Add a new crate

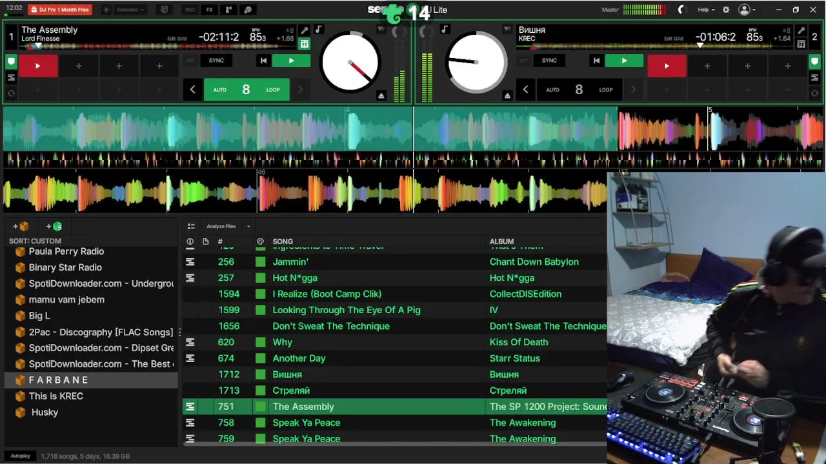(x=21, y=226)
